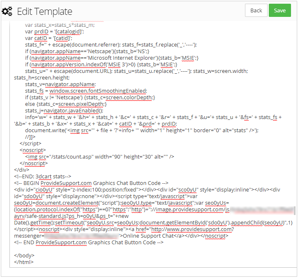Screen dimensions: 298x278
Task: Click the line starting with "info='w='"
Action: (153, 117)
